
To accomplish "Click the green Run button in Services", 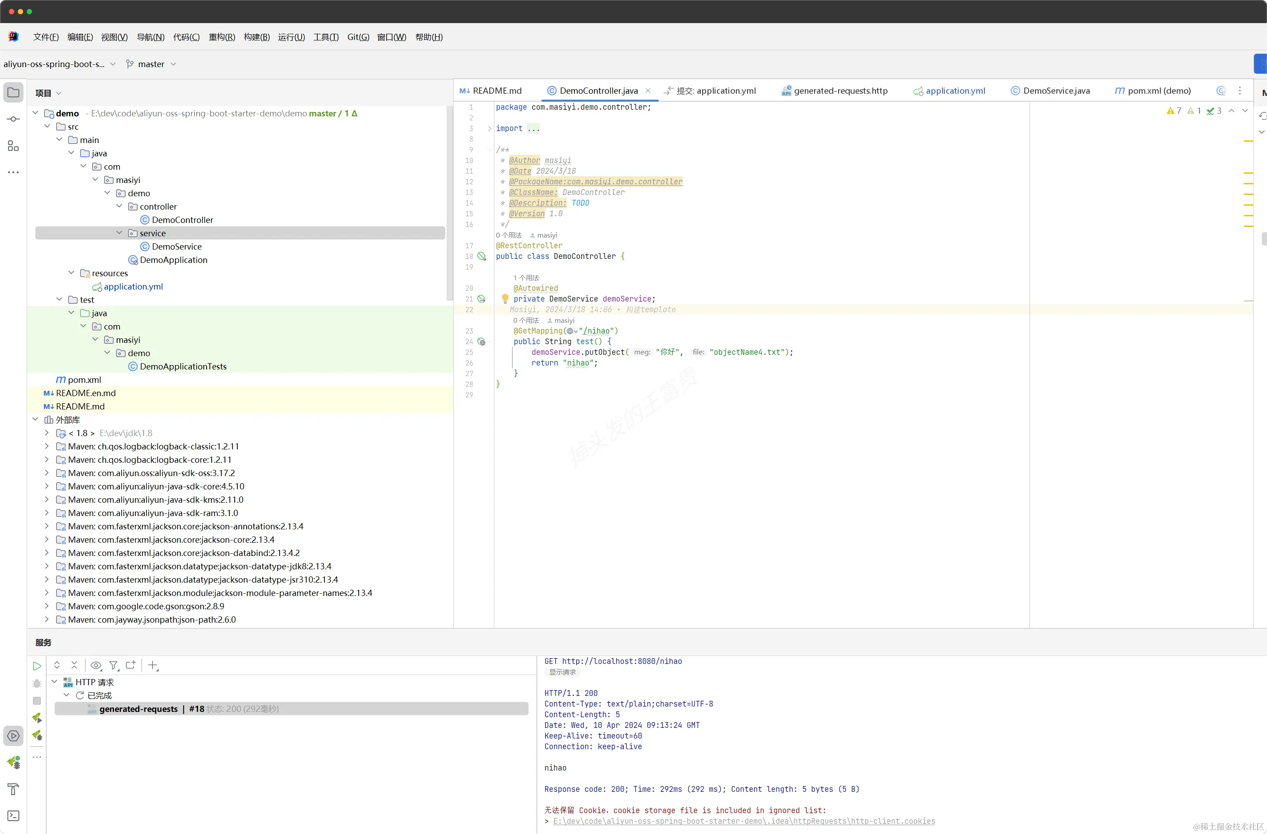I will click(37, 665).
